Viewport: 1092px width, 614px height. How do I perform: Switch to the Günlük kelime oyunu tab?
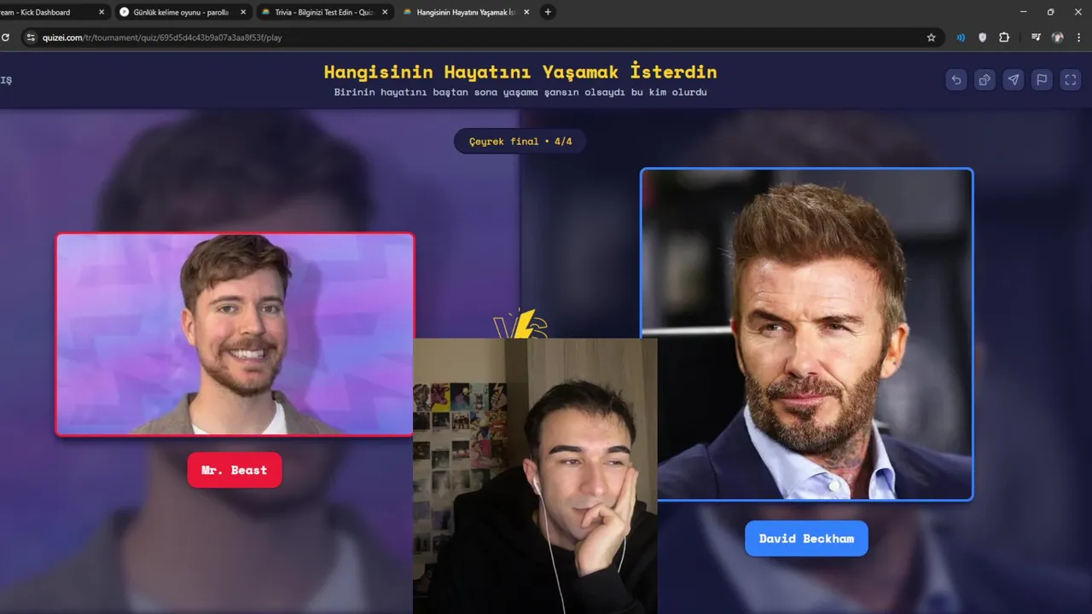pos(182,12)
